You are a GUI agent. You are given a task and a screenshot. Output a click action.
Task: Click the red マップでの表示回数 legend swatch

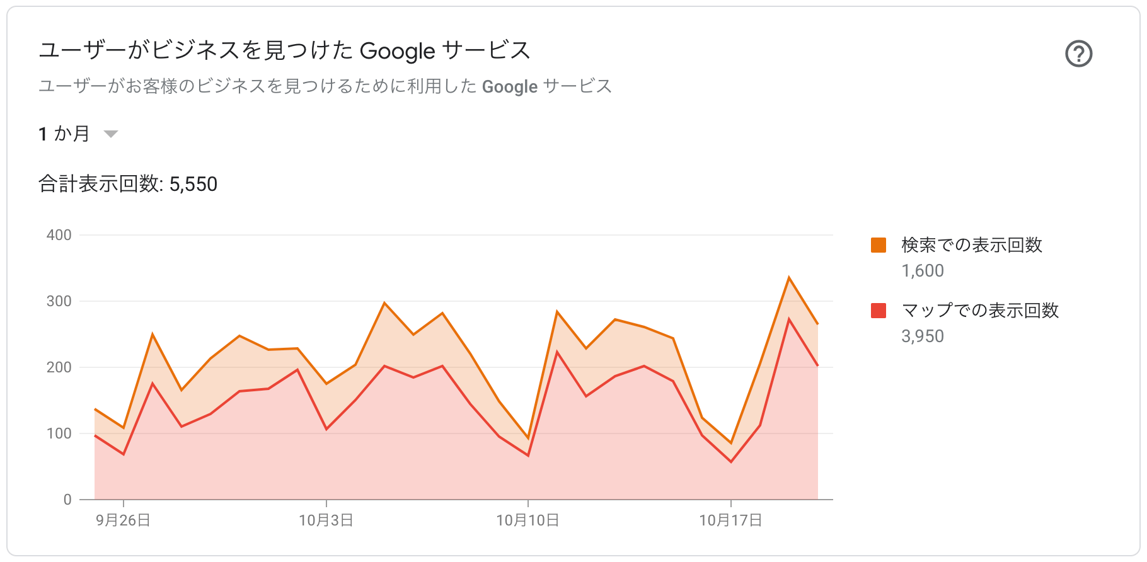pos(879,311)
